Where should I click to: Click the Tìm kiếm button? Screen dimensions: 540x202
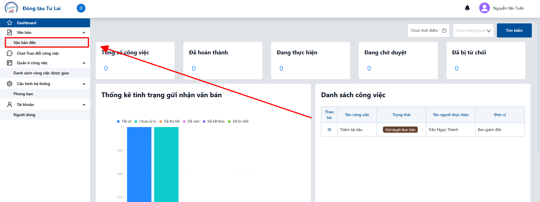[514, 30]
